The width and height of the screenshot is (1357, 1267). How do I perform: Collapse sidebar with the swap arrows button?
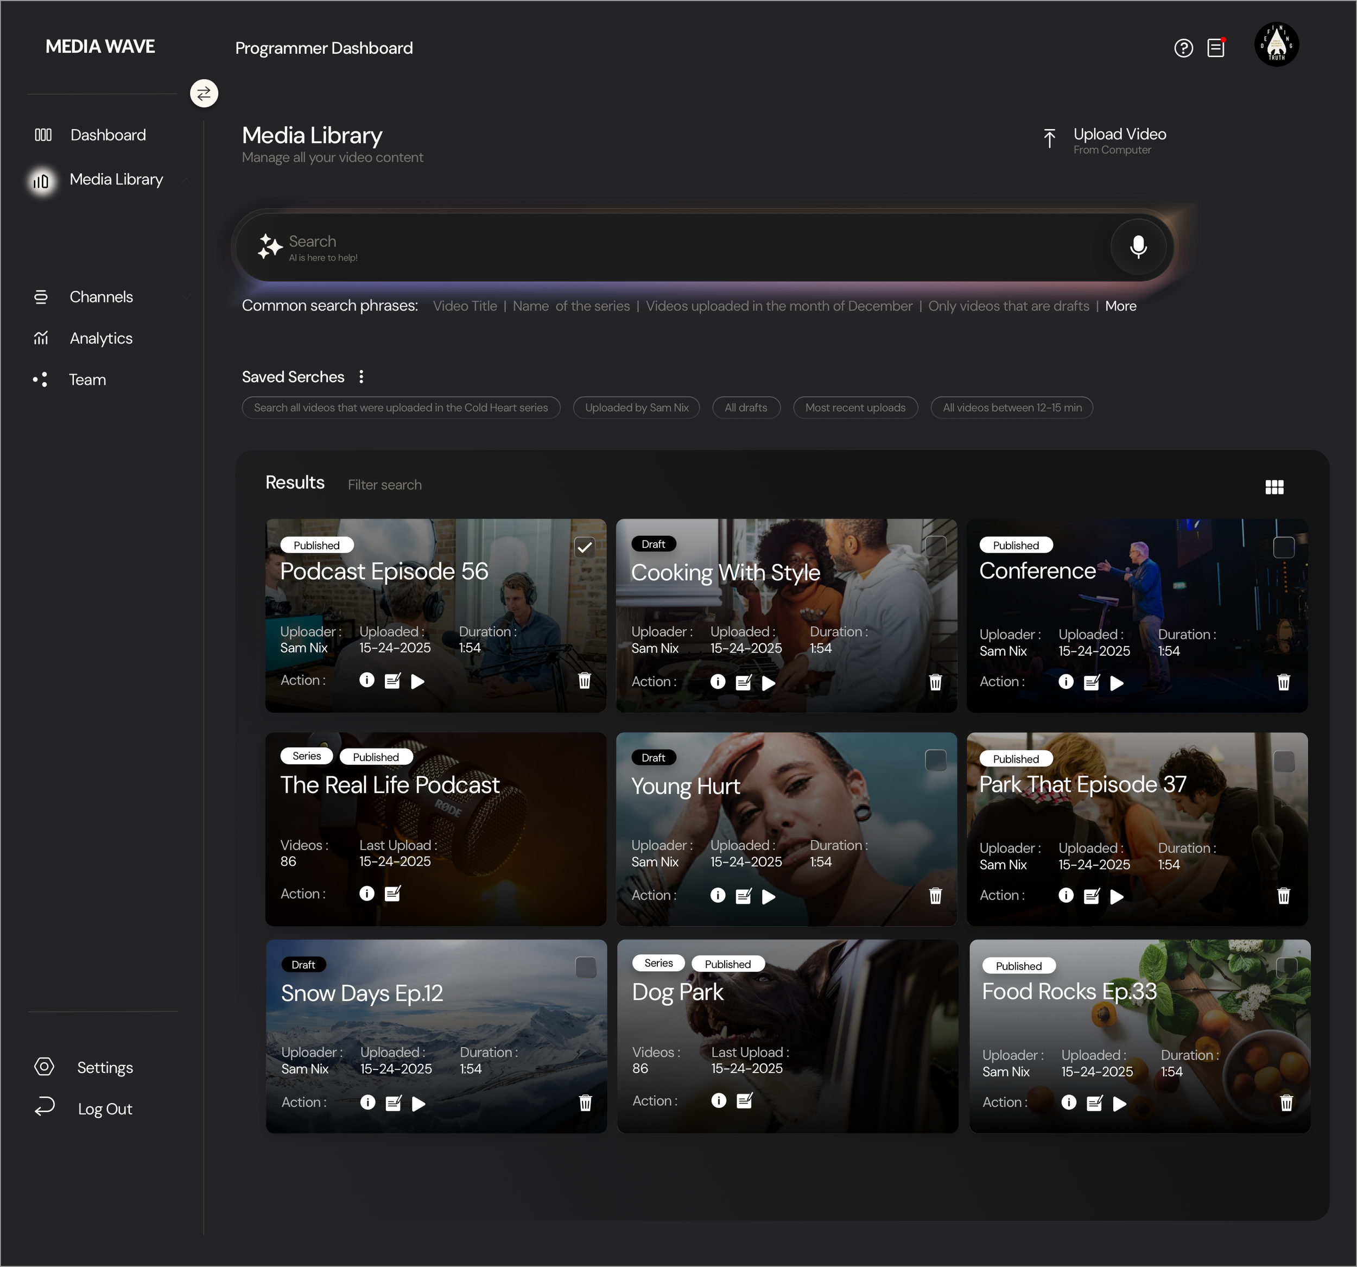coord(204,93)
